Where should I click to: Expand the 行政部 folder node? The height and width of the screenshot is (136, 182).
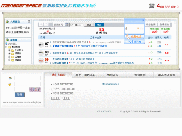(10, 60)
